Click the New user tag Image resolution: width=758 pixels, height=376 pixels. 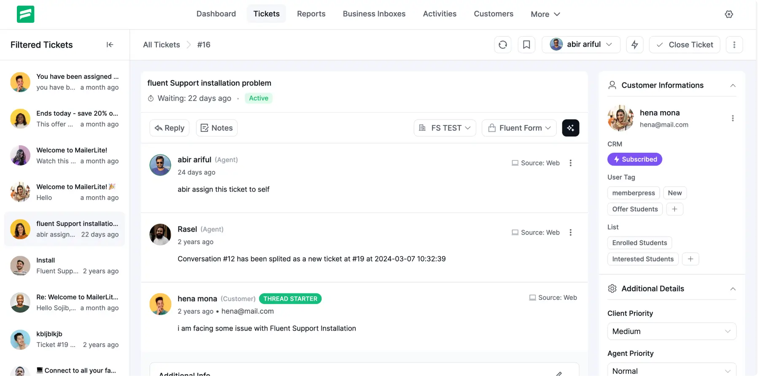[675, 193]
